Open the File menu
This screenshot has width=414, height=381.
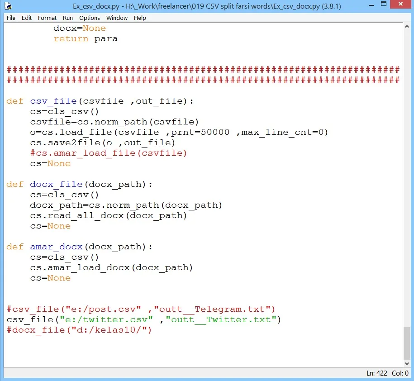pyautogui.click(x=11, y=18)
